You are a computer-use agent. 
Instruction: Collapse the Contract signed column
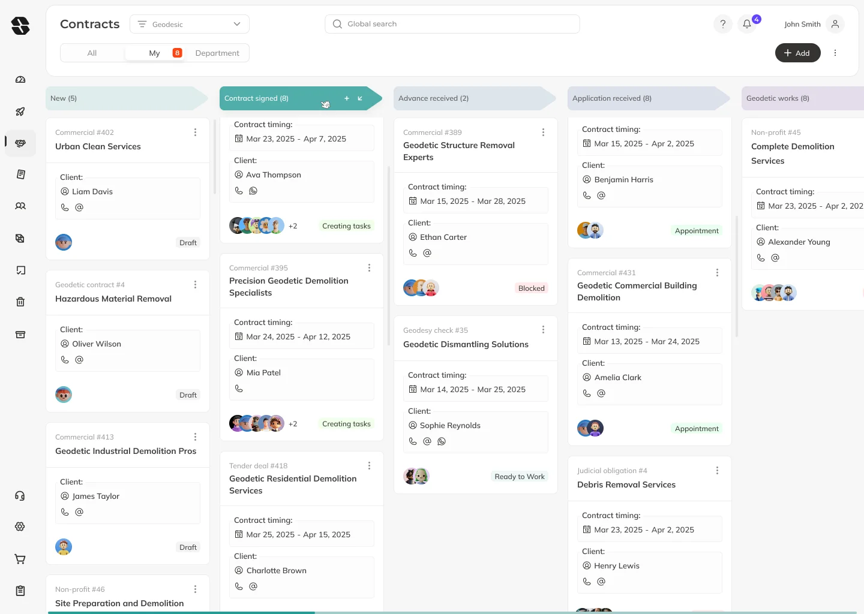[359, 98]
